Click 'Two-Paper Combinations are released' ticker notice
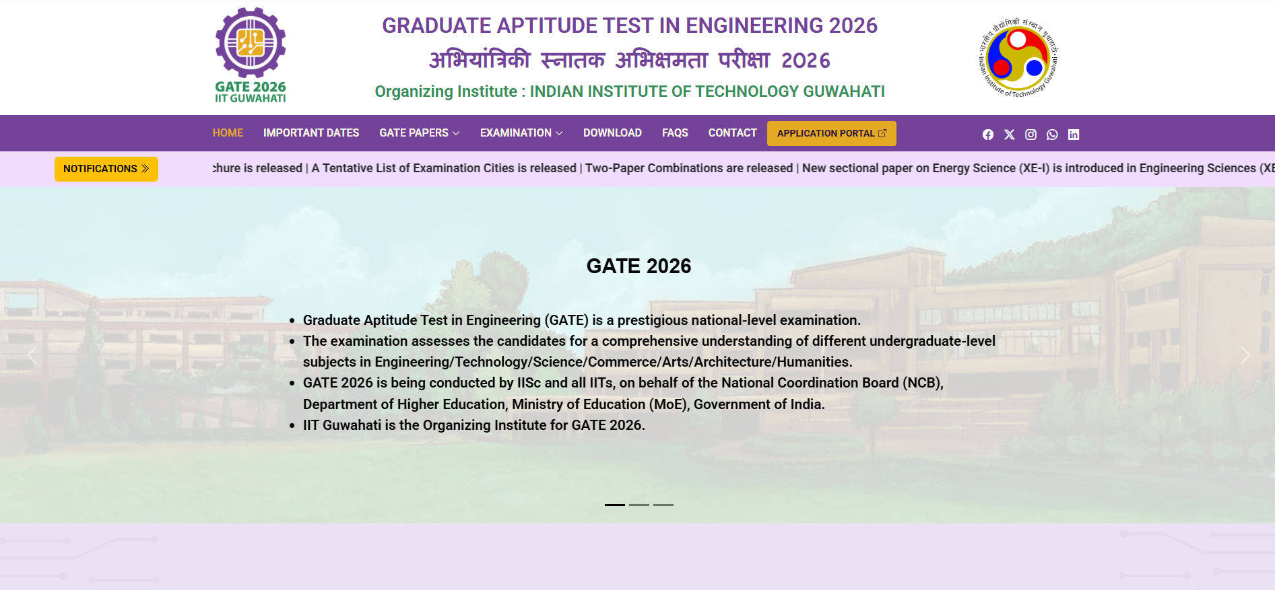 pos(689,168)
